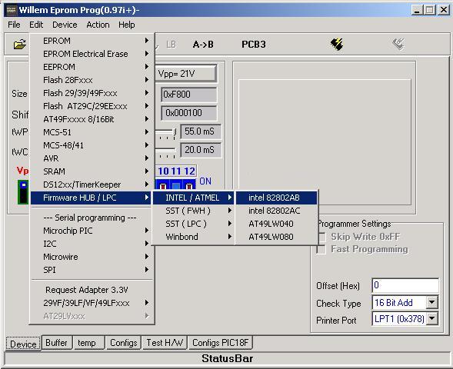Open the Check Type dropdown
The width and height of the screenshot is (453, 369).
pos(432,303)
